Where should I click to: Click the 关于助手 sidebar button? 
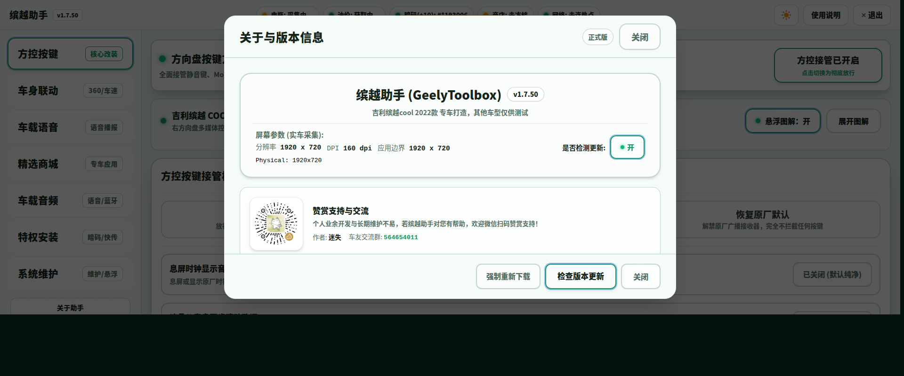click(x=70, y=307)
